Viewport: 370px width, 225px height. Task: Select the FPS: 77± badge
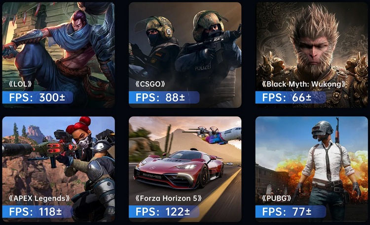click(291, 212)
